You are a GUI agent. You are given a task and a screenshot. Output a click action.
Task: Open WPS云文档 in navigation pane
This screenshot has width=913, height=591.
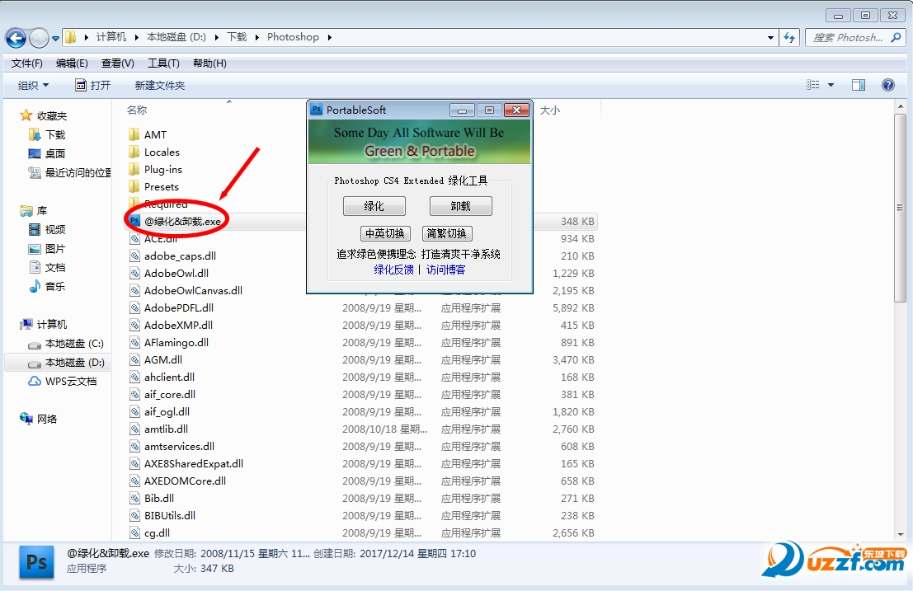[x=63, y=382]
